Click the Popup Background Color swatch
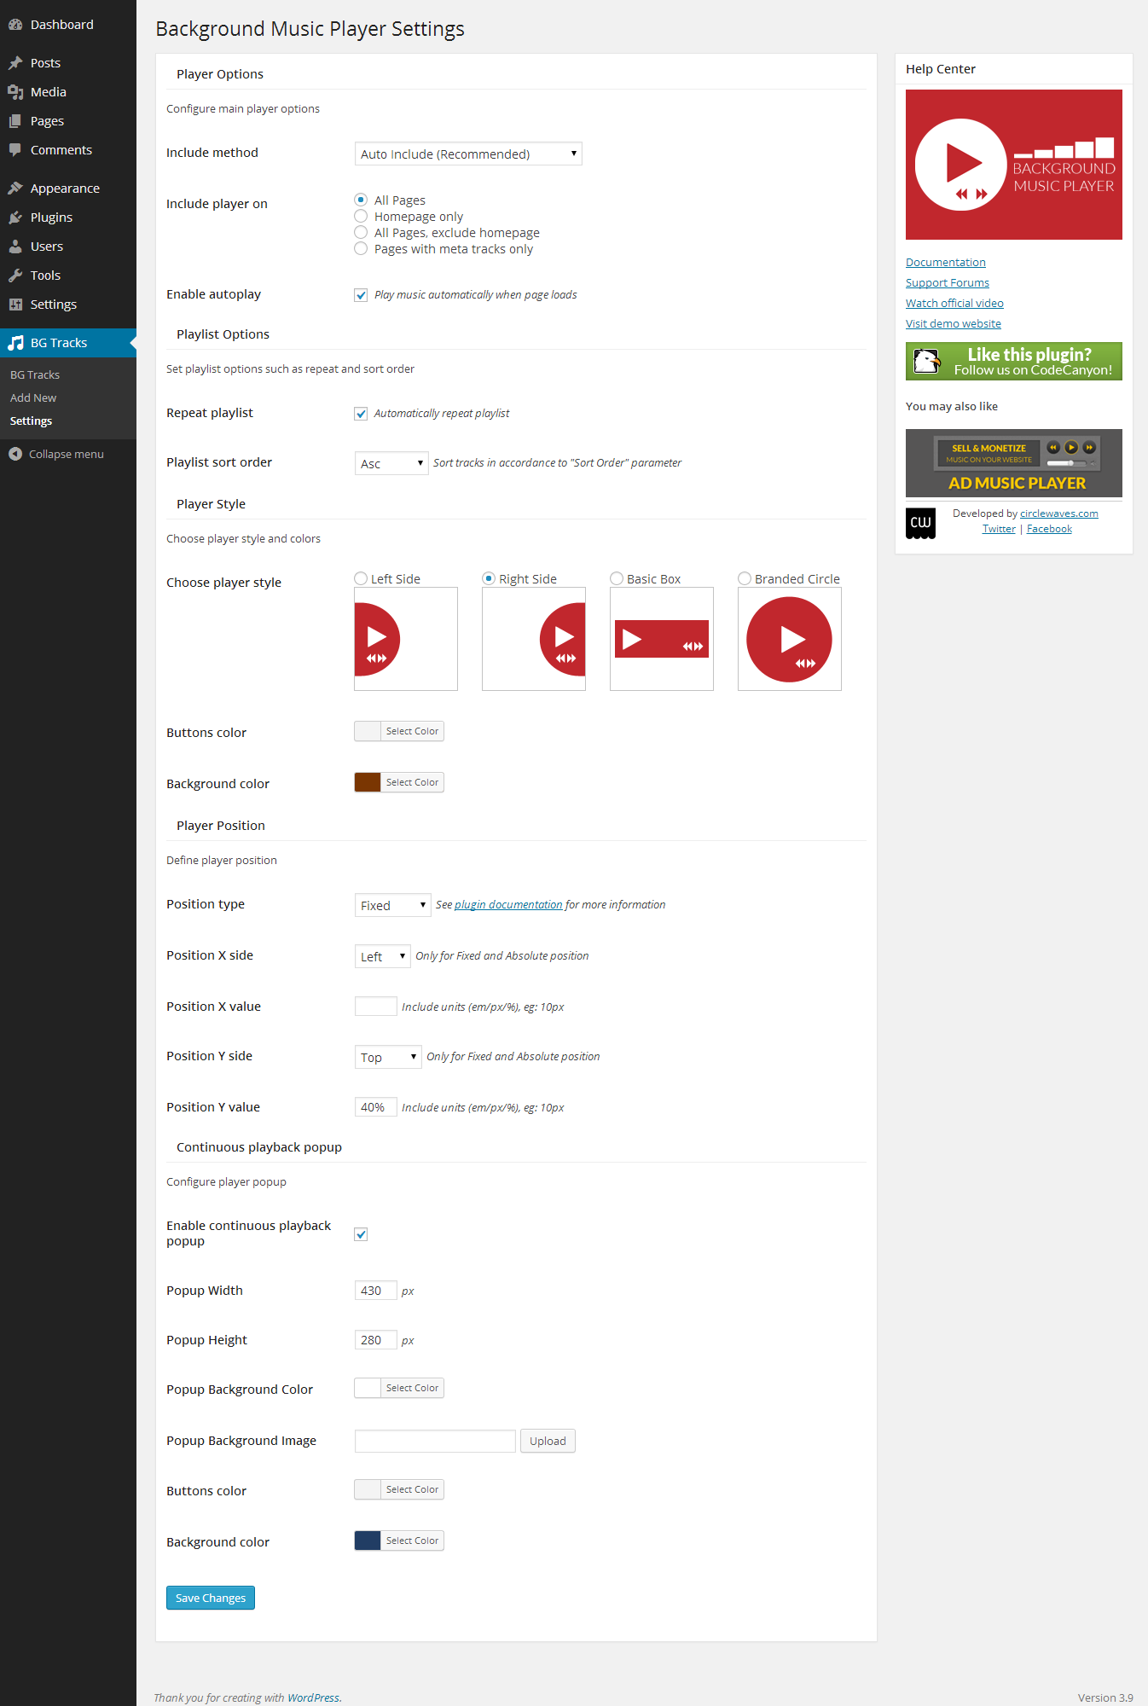The width and height of the screenshot is (1148, 1706). click(368, 1388)
